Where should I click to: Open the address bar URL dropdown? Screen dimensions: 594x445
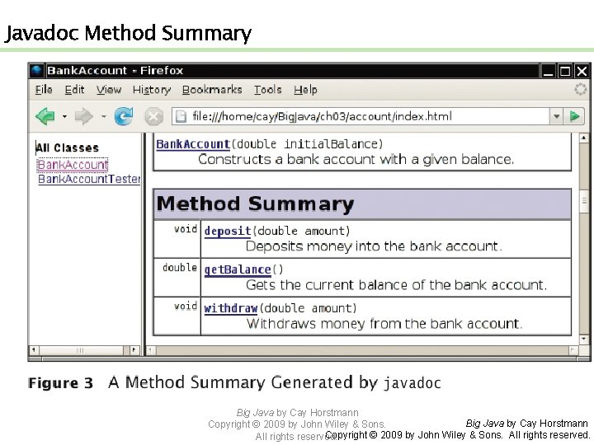(x=556, y=116)
